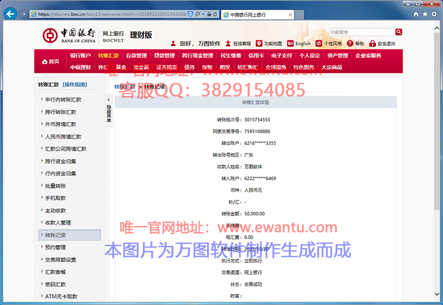Viewport: 443px width, 305px height.
Task: Select 密码汇款 in sidebar
Action: tap(55, 284)
